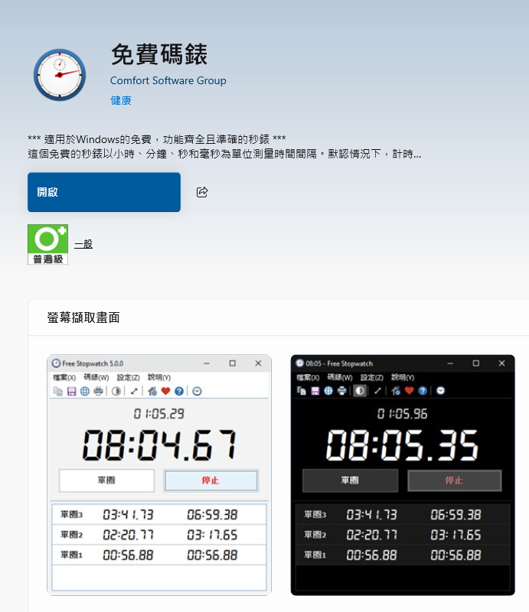This screenshot has height=612, width=529.
Task: Open the 碼錶(W) menu in the dark stopwatch window
Action: 339,377
